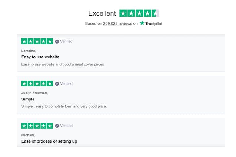Click the Verified badge on Lorraine's review
This screenshot has height=157, width=236.
pyautogui.click(x=64, y=41)
